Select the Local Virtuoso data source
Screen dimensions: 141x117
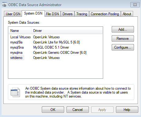coord(56,37)
